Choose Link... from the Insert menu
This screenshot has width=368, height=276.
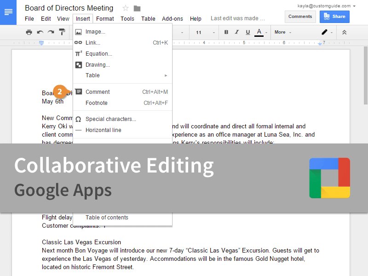coord(122,43)
